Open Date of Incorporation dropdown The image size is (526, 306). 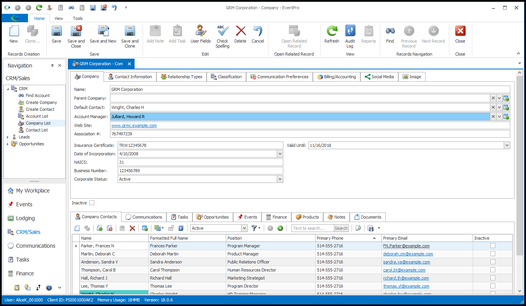coord(280,154)
